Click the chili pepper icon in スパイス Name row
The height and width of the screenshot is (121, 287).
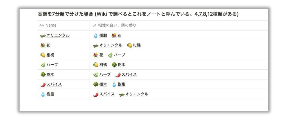[43, 85]
